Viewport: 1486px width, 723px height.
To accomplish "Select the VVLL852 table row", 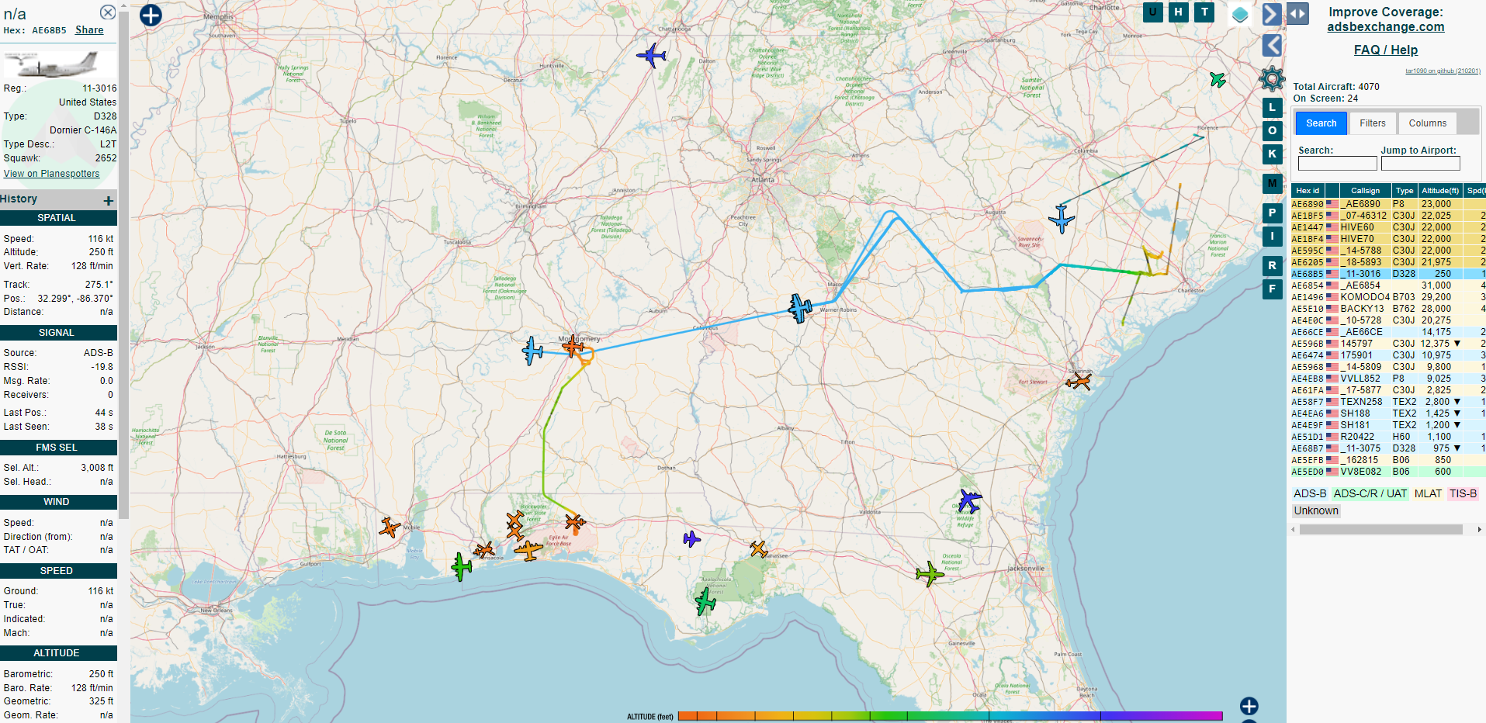I will point(1387,379).
